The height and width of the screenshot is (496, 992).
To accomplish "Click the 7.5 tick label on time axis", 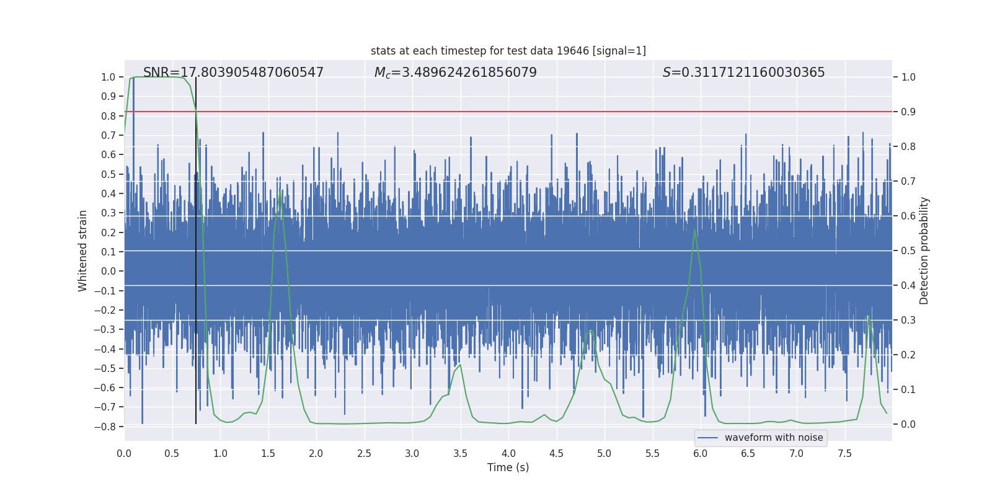I will 844,453.
